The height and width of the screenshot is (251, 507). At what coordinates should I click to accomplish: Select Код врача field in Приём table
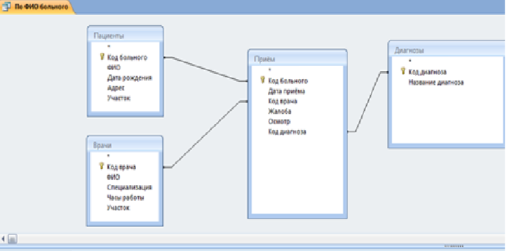coord(282,101)
